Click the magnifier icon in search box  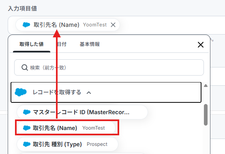25,67
